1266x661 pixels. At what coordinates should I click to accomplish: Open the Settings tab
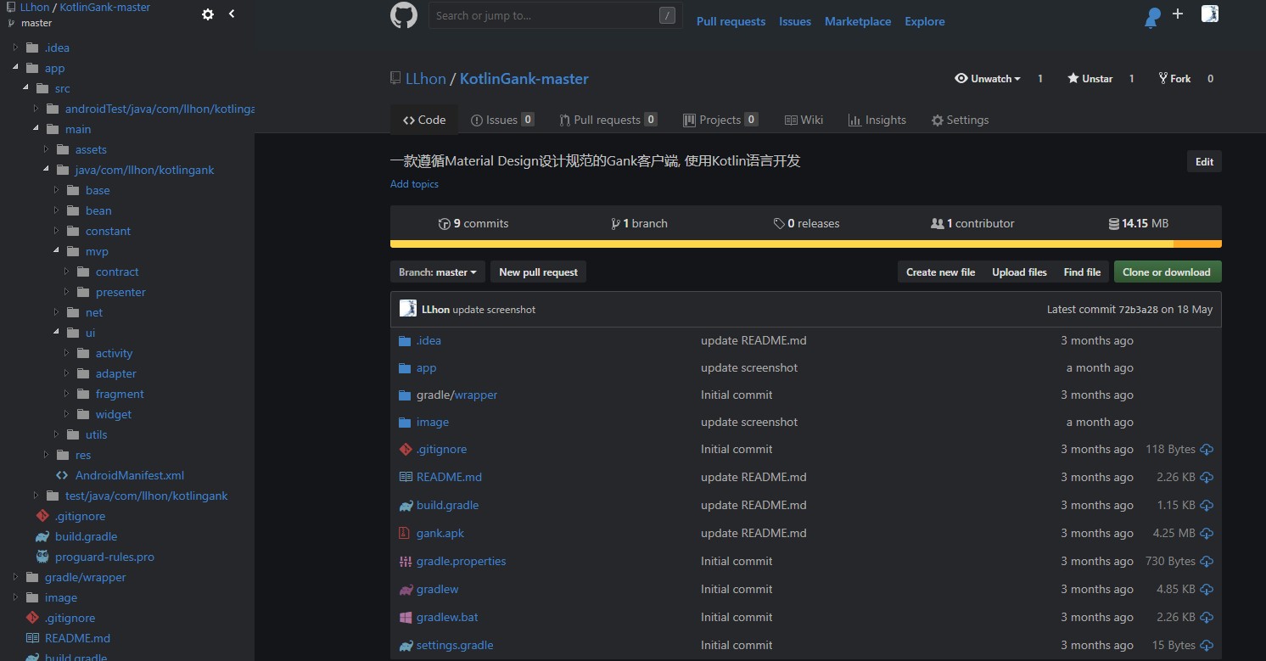coord(960,120)
